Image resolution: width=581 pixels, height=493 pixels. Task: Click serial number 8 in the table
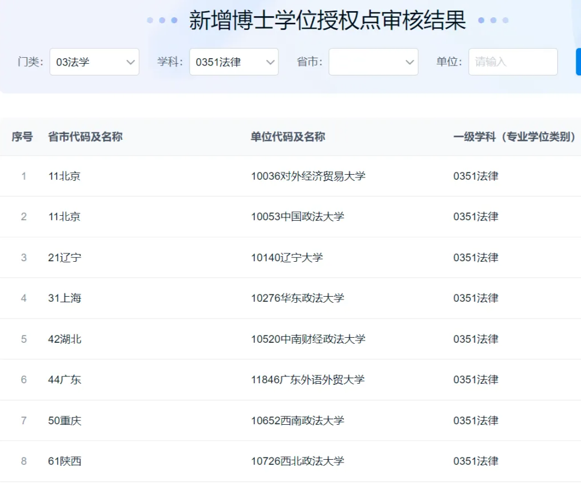click(x=24, y=461)
